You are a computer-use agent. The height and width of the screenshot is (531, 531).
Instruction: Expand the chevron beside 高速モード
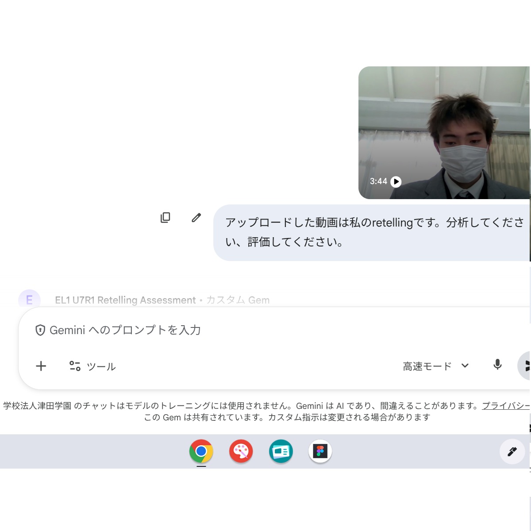(x=465, y=366)
